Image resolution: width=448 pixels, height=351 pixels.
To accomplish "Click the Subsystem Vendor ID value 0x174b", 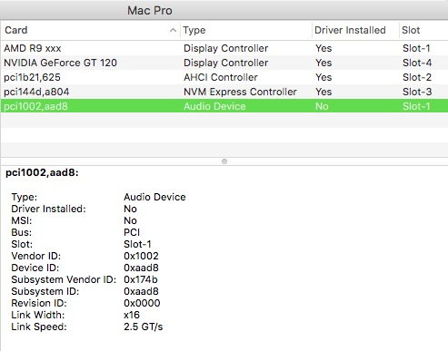I will [141, 279].
